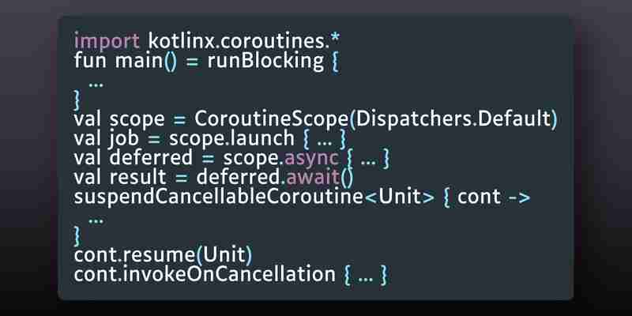The image size is (632, 316).
Task: Click the deferred variable in val deferred
Action: [x=151, y=157]
